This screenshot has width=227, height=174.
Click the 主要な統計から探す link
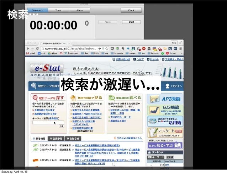point(44,110)
